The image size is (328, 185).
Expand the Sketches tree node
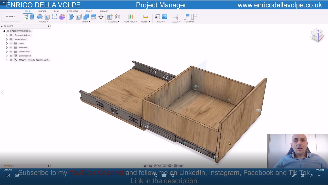pyautogui.click(x=7, y=48)
